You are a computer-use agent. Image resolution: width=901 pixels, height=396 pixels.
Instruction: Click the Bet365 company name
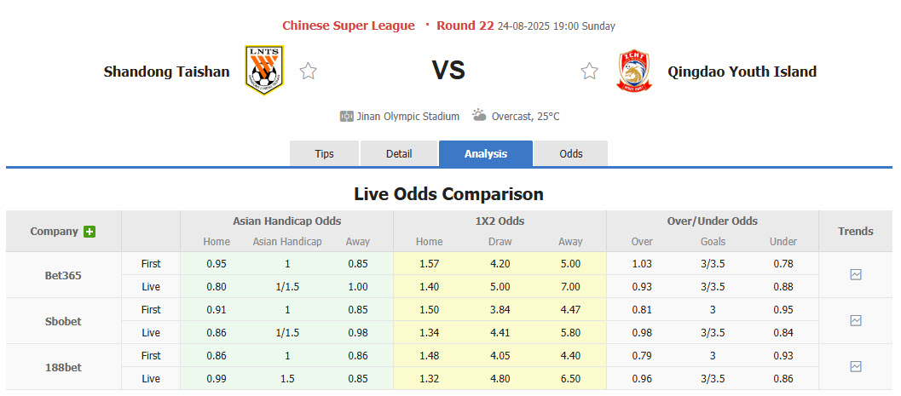[63, 275]
